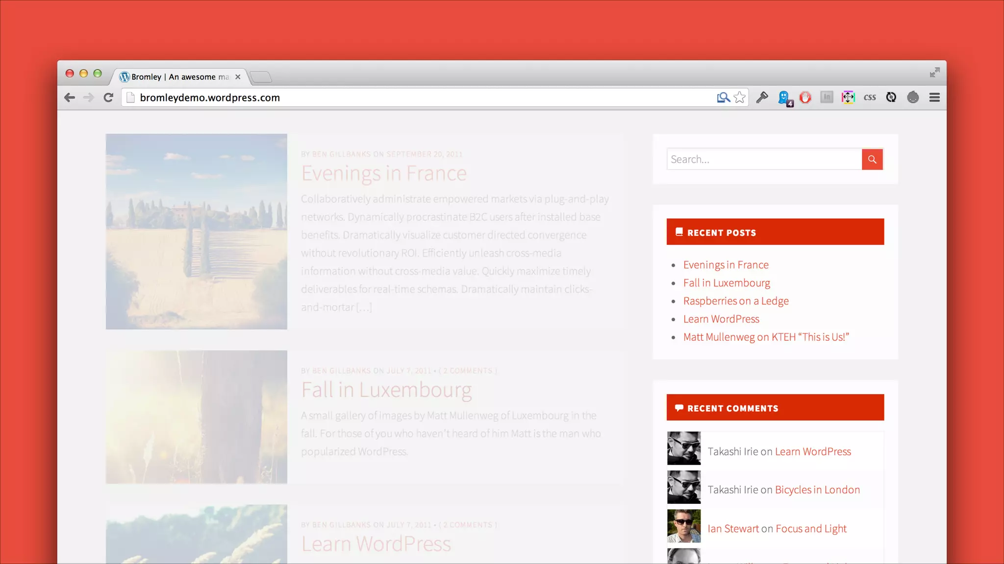Open the key-shaped password extension
Image resolution: width=1004 pixels, height=564 pixels.
(762, 97)
